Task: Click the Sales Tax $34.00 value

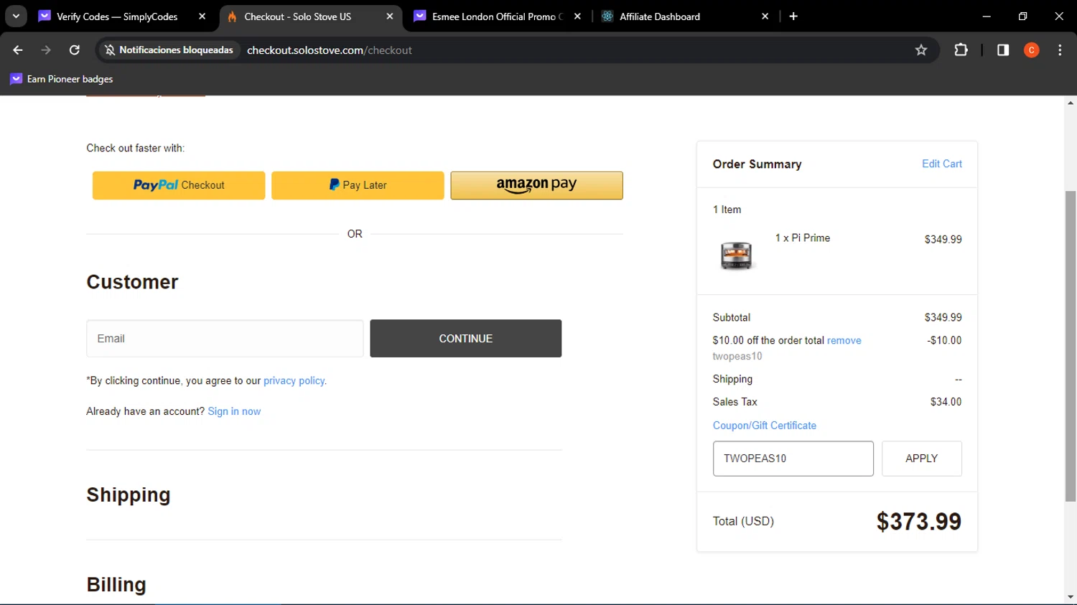Action: (x=946, y=402)
